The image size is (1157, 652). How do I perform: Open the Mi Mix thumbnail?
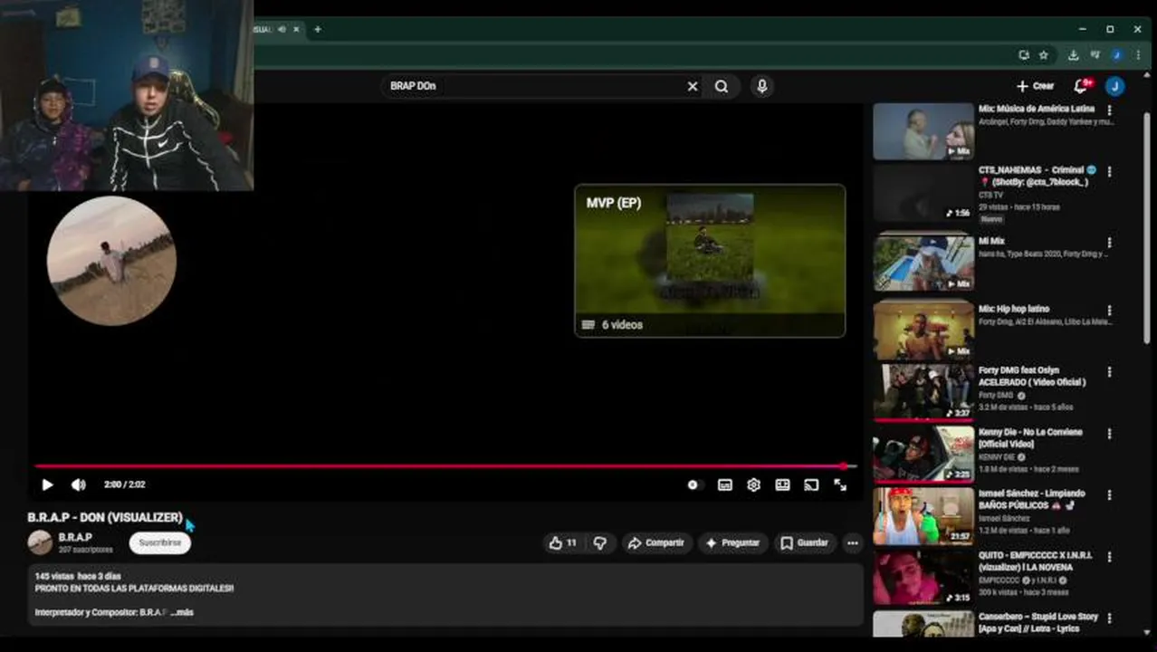click(x=923, y=263)
